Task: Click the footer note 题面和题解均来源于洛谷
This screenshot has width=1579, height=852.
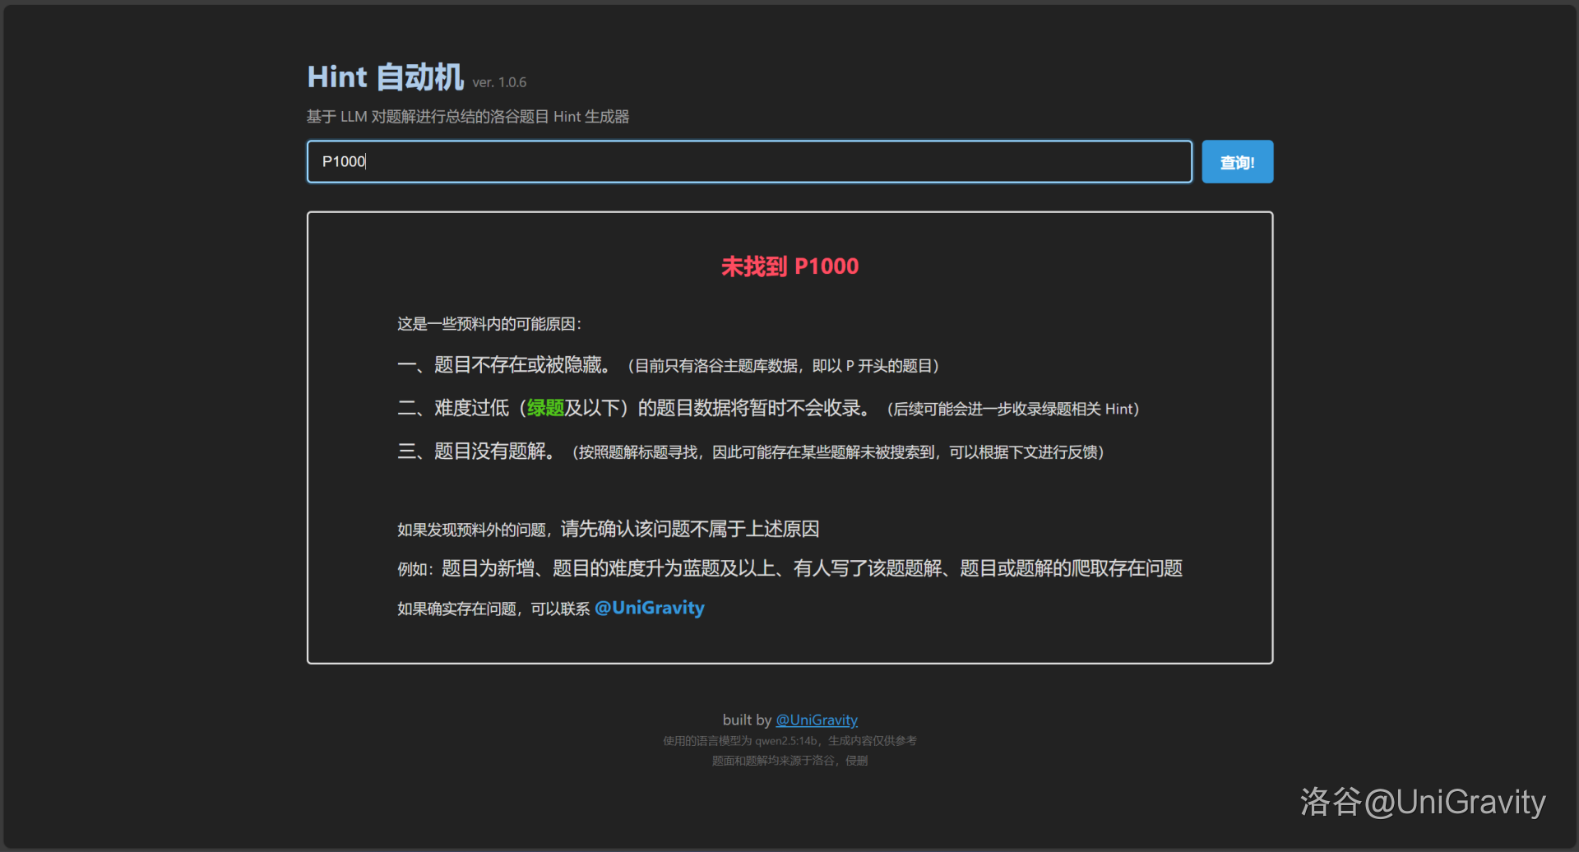Action: [789, 761]
